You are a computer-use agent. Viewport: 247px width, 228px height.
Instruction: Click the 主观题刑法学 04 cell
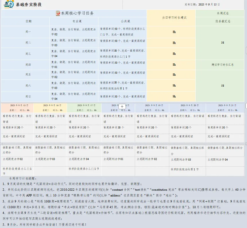(225, 161)
